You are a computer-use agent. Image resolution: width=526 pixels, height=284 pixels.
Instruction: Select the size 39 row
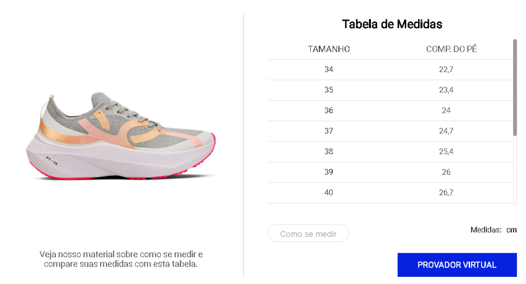pyautogui.click(x=390, y=173)
